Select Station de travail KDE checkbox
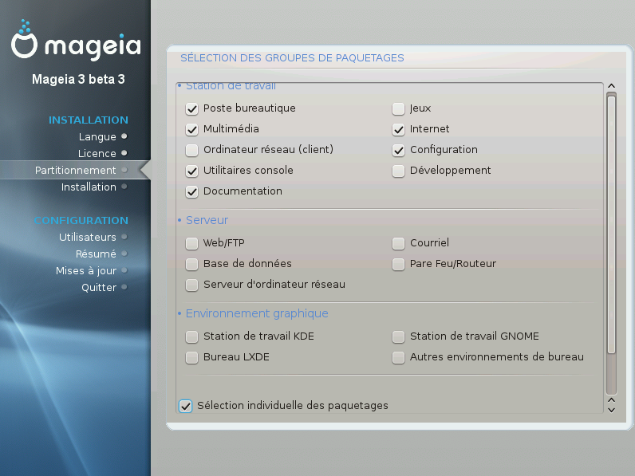 [x=191, y=336]
